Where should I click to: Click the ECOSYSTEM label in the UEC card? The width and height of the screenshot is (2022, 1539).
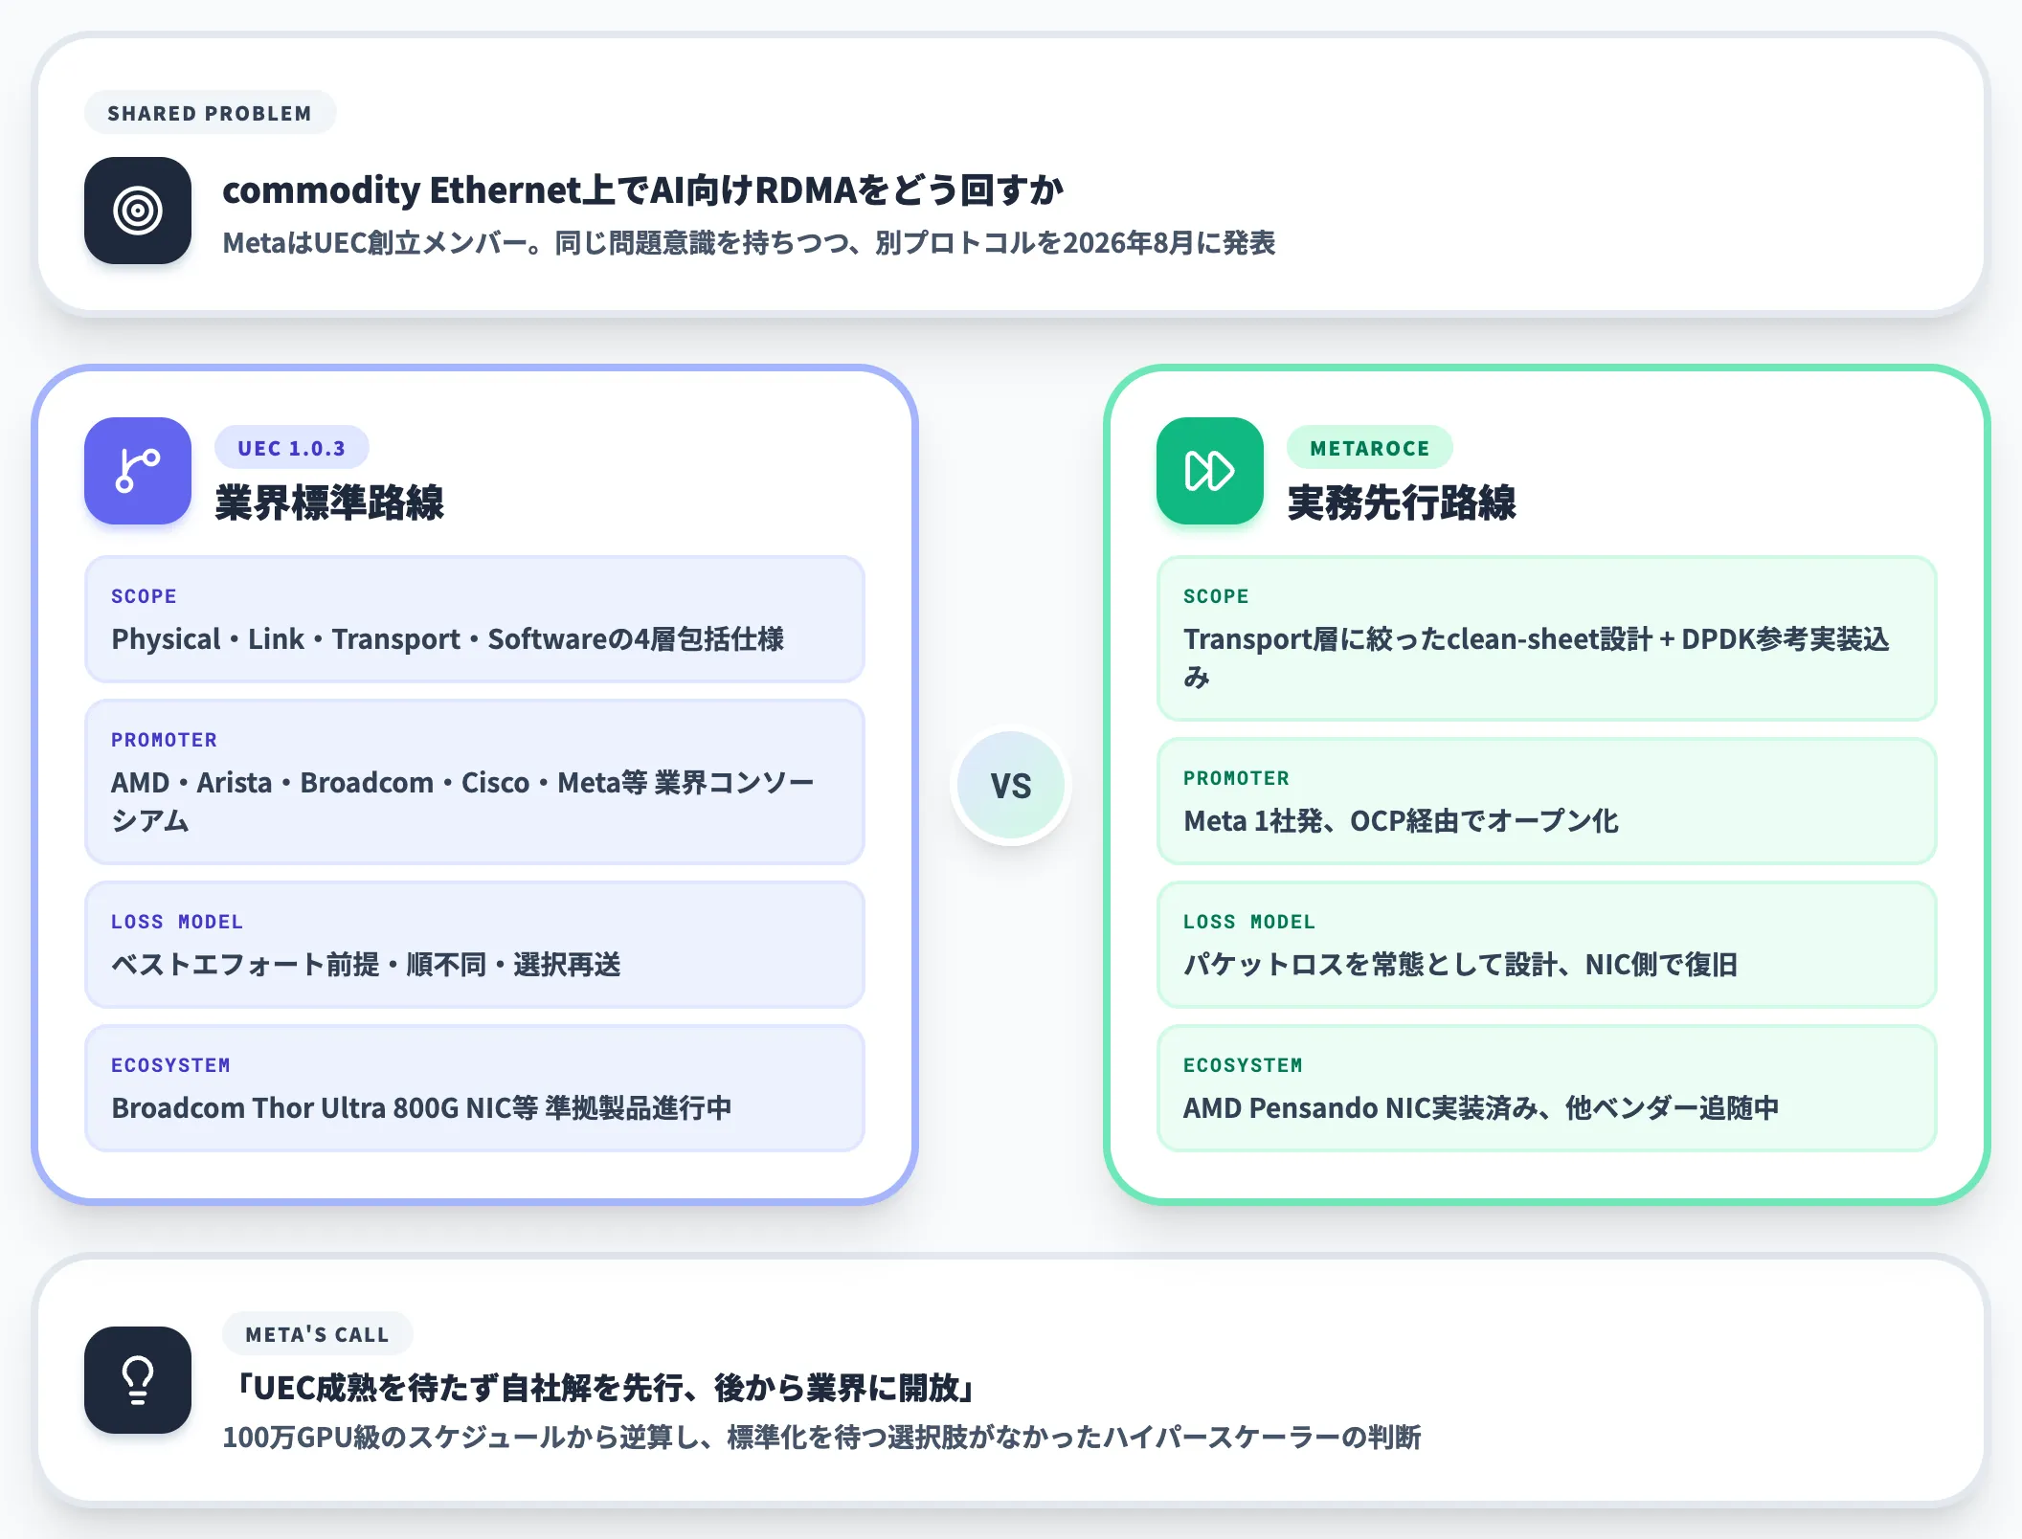[170, 1065]
